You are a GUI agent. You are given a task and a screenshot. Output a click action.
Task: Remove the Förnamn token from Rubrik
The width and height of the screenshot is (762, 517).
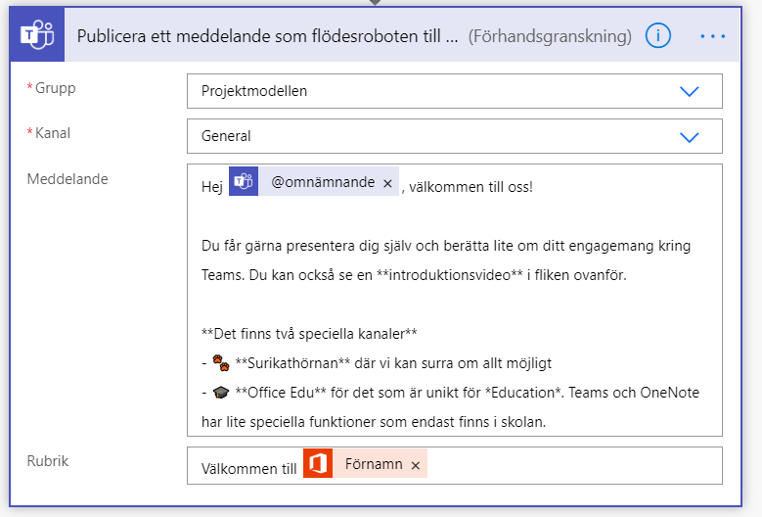point(415,465)
